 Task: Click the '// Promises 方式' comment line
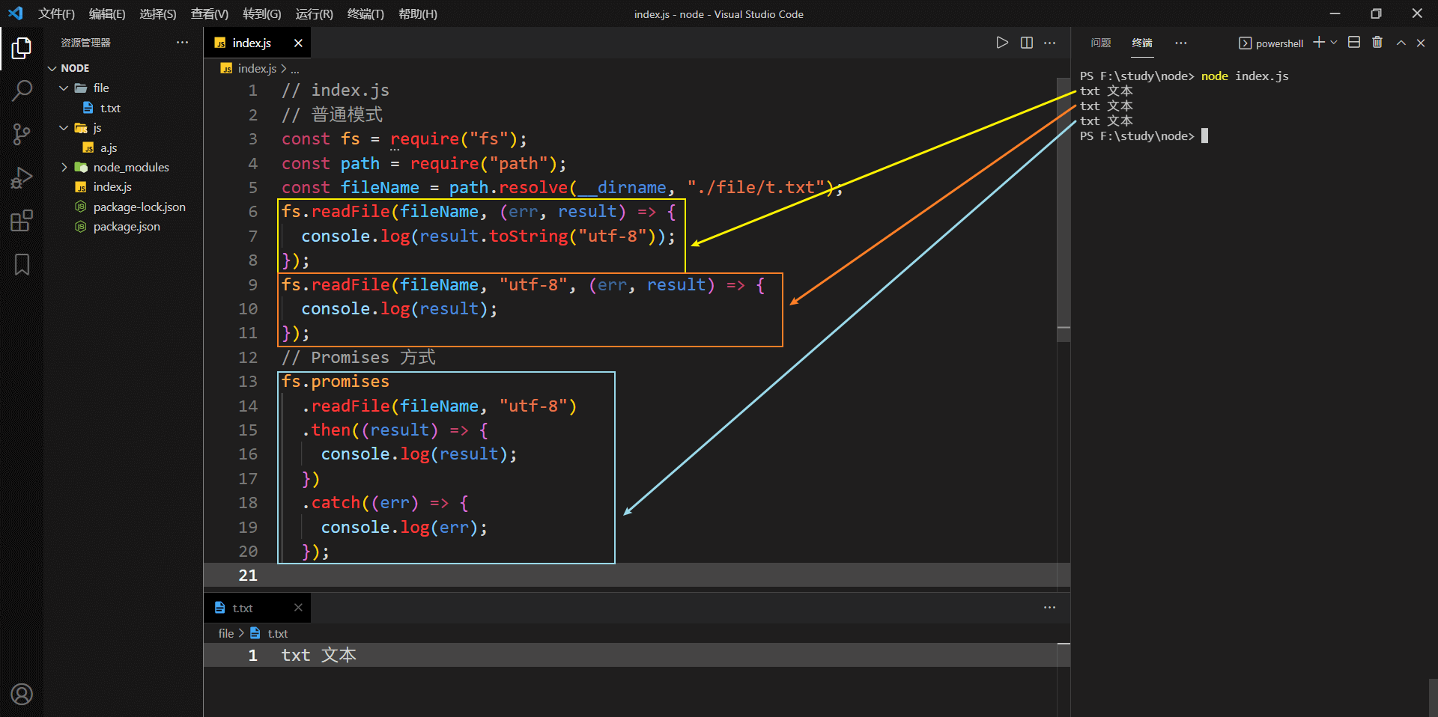coord(358,357)
